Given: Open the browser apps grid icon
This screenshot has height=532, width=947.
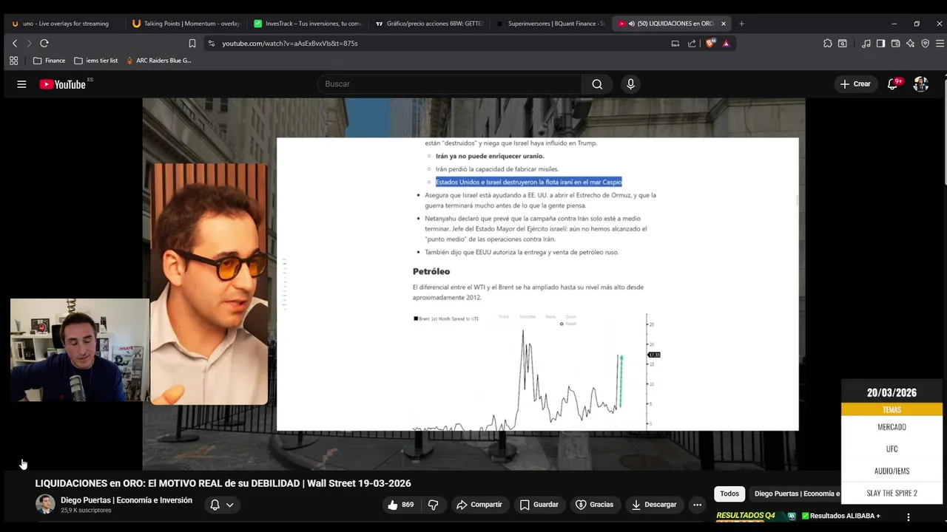Looking at the screenshot, I should click(13, 61).
